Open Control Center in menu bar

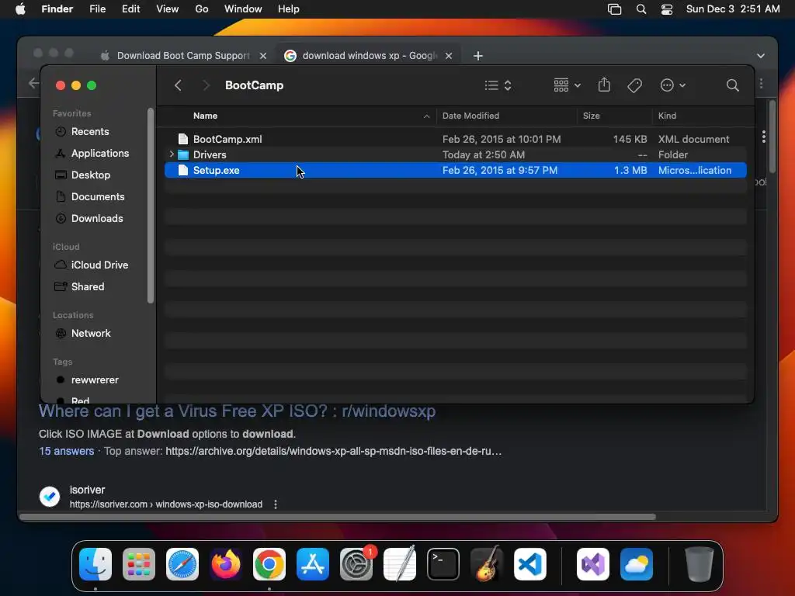pos(667,9)
